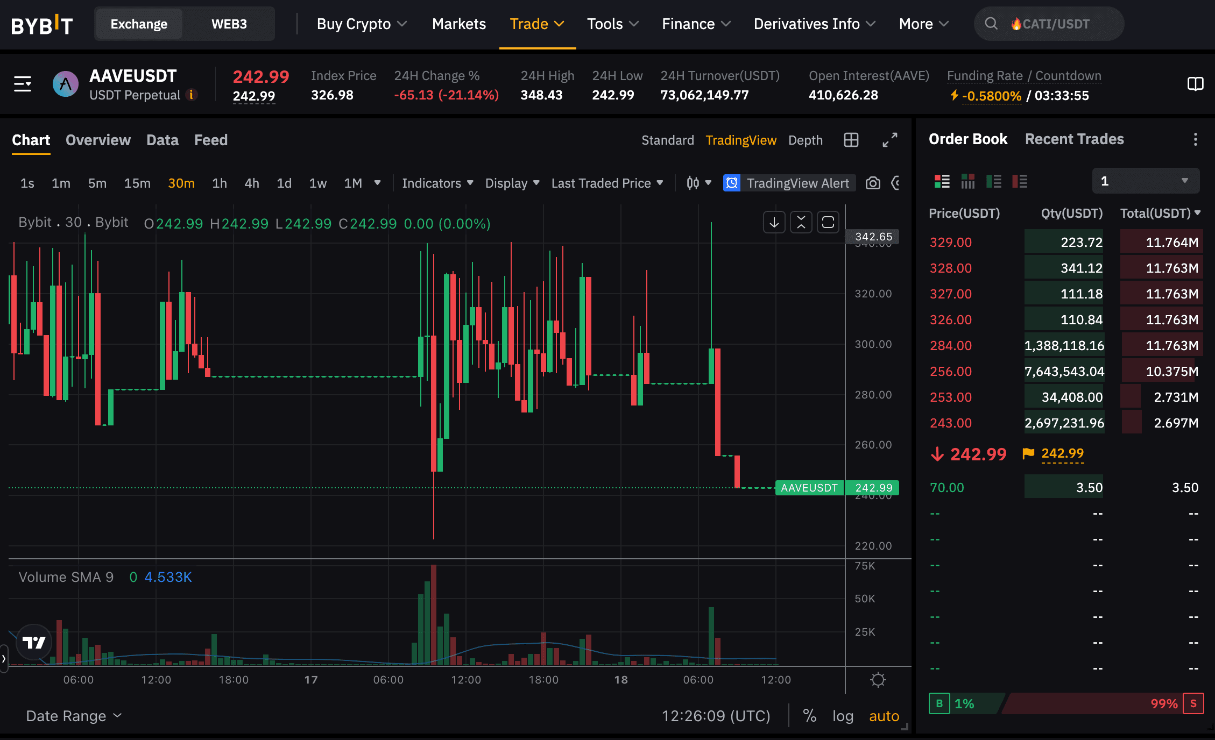Open the USDT Perpetual info icon
The height and width of the screenshot is (740, 1215).
[191, 95]
